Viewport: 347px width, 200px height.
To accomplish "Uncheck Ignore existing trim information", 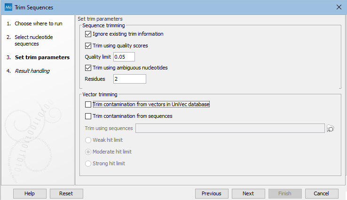I will [x=88, y=34].
